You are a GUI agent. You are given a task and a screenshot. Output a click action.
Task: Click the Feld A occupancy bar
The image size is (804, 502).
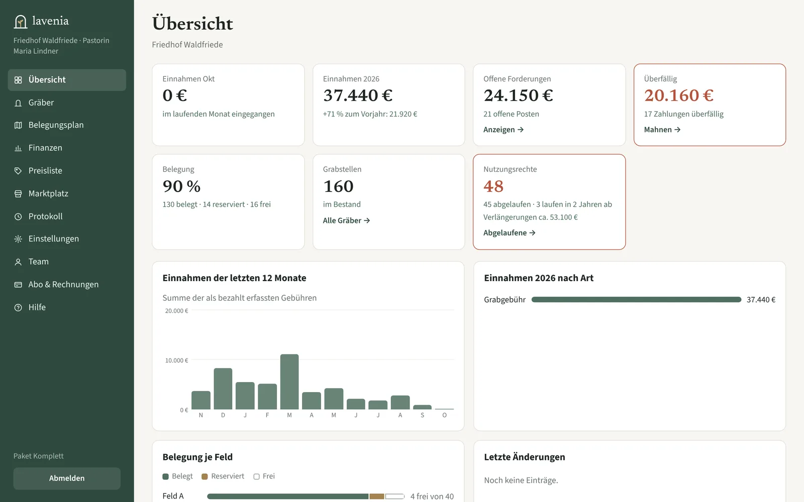(306, 496)
